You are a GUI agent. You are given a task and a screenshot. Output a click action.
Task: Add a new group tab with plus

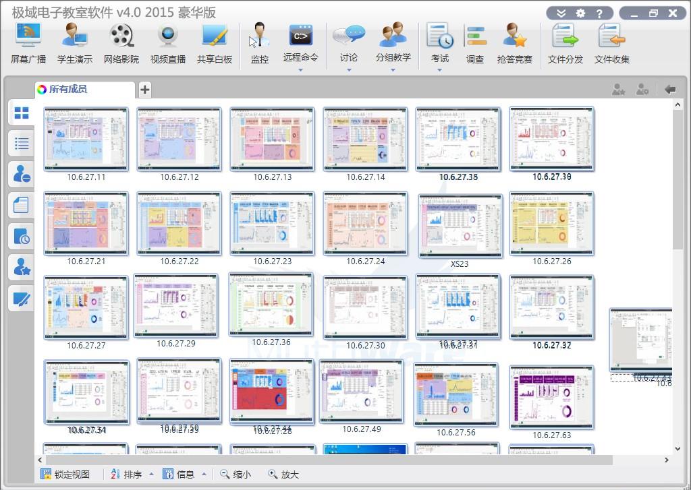[145, 90]
